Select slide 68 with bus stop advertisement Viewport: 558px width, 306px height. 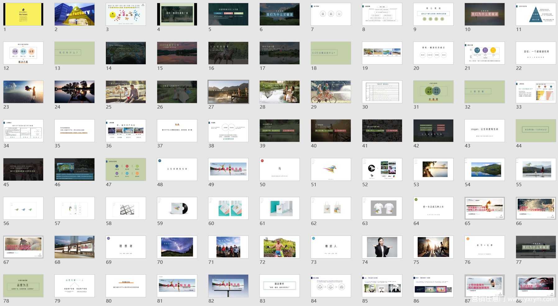75,247
